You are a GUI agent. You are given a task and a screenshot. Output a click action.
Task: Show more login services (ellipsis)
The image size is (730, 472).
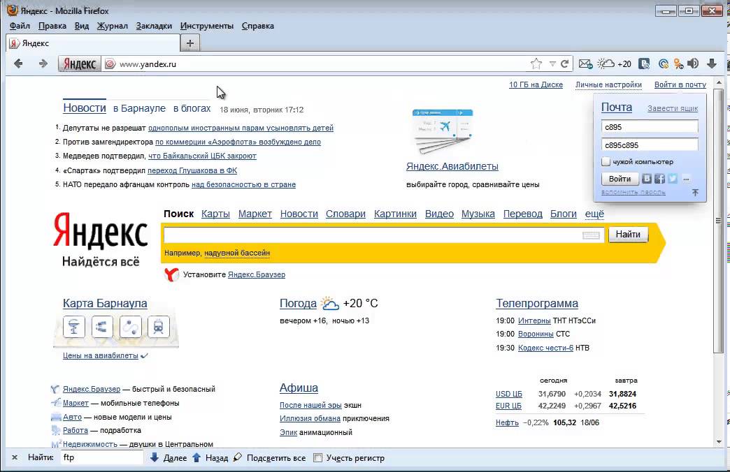point(686,179)
